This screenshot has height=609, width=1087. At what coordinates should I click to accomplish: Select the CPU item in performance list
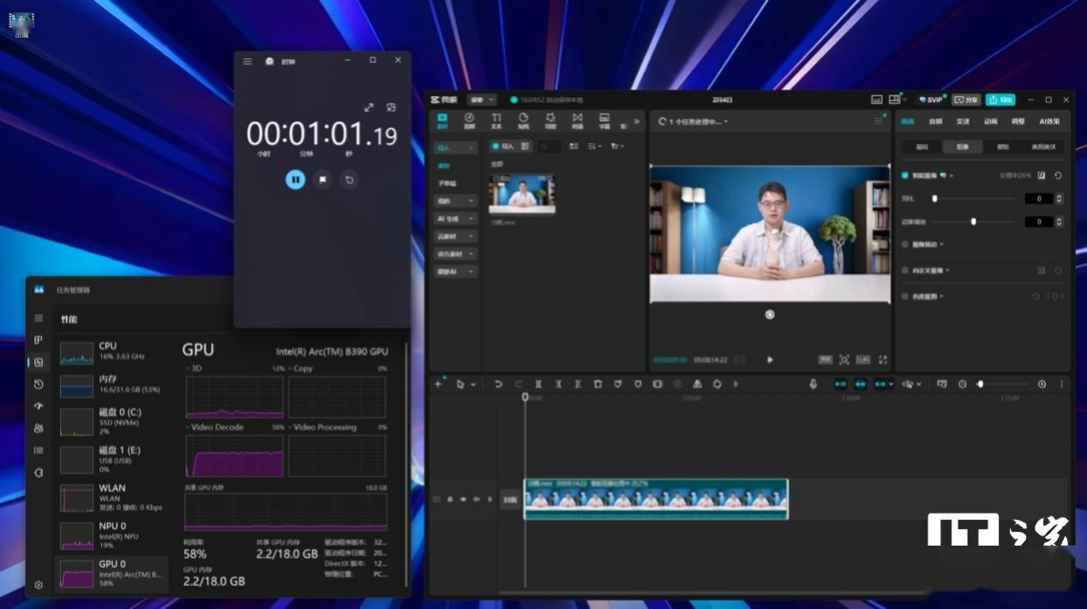tap(113, 351)
